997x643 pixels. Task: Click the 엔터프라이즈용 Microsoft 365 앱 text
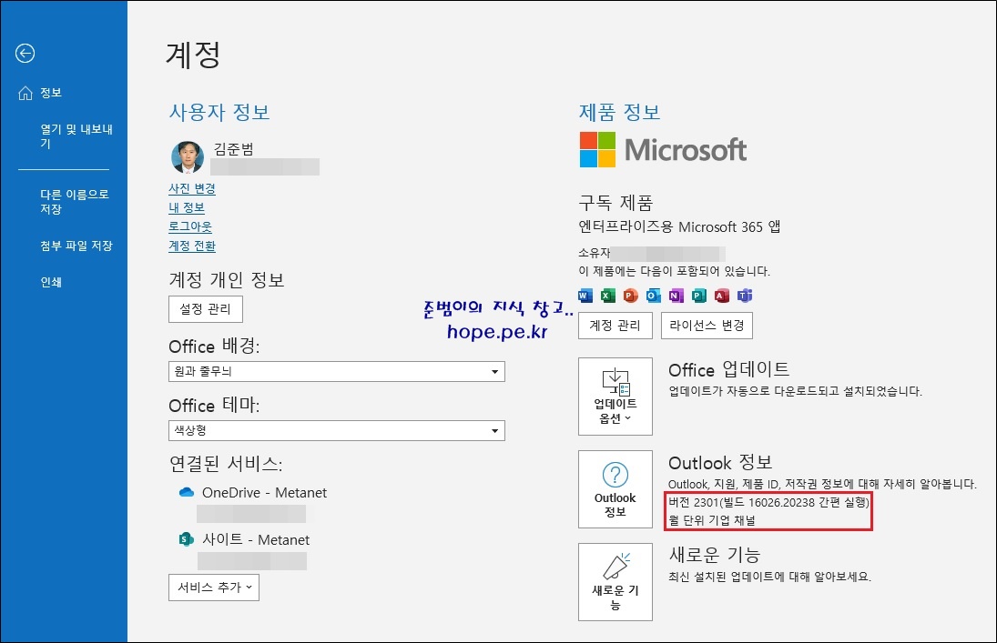679,226
